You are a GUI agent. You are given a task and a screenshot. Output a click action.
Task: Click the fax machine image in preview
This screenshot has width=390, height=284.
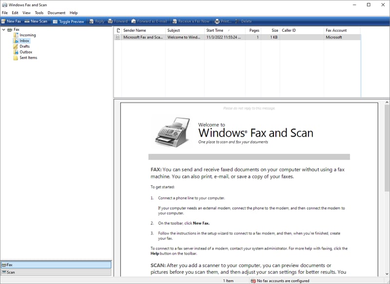(x=173, y=132)
